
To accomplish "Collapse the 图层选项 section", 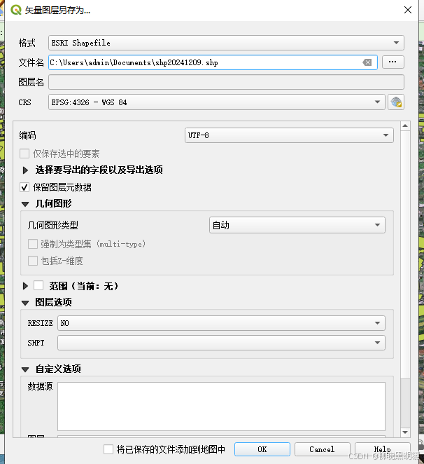I will [25, 303].
